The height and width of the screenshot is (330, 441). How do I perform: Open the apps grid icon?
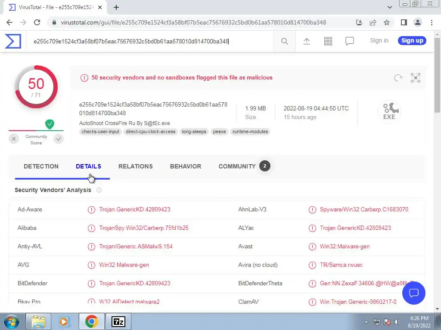[x=328, y=41]
